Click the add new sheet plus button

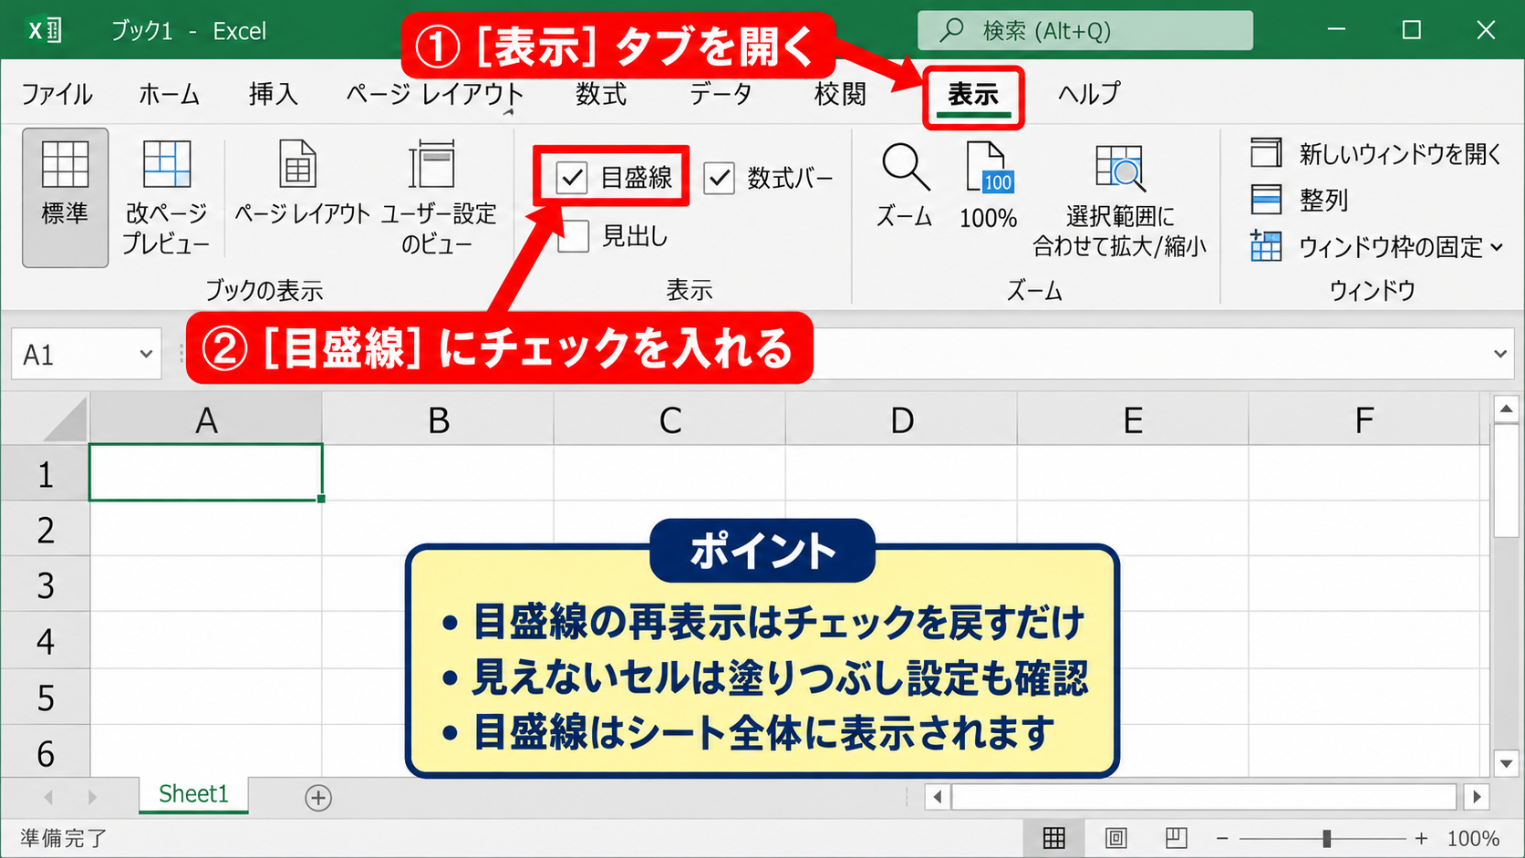click(x=317, y=798)
